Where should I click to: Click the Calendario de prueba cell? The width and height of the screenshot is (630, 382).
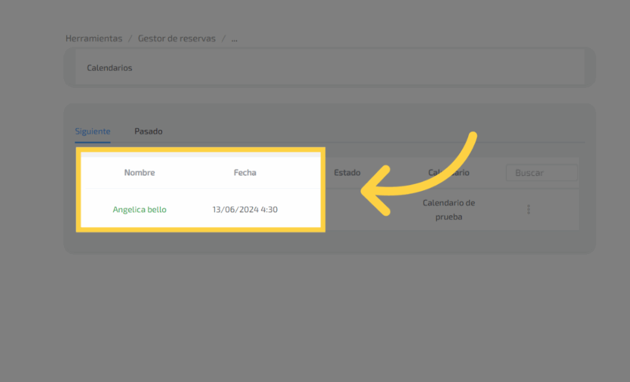tap(449, 210)
